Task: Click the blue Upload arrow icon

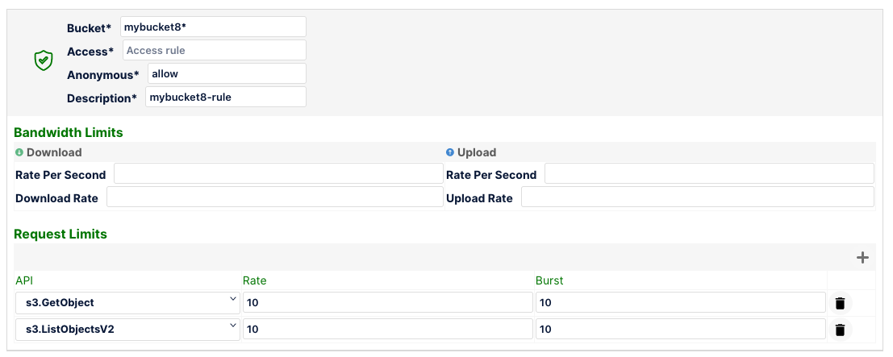Action: [450, 152]
